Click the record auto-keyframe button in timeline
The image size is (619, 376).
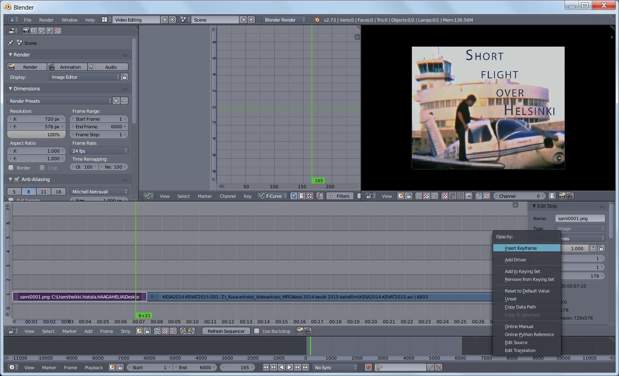(x=368, y=367)
